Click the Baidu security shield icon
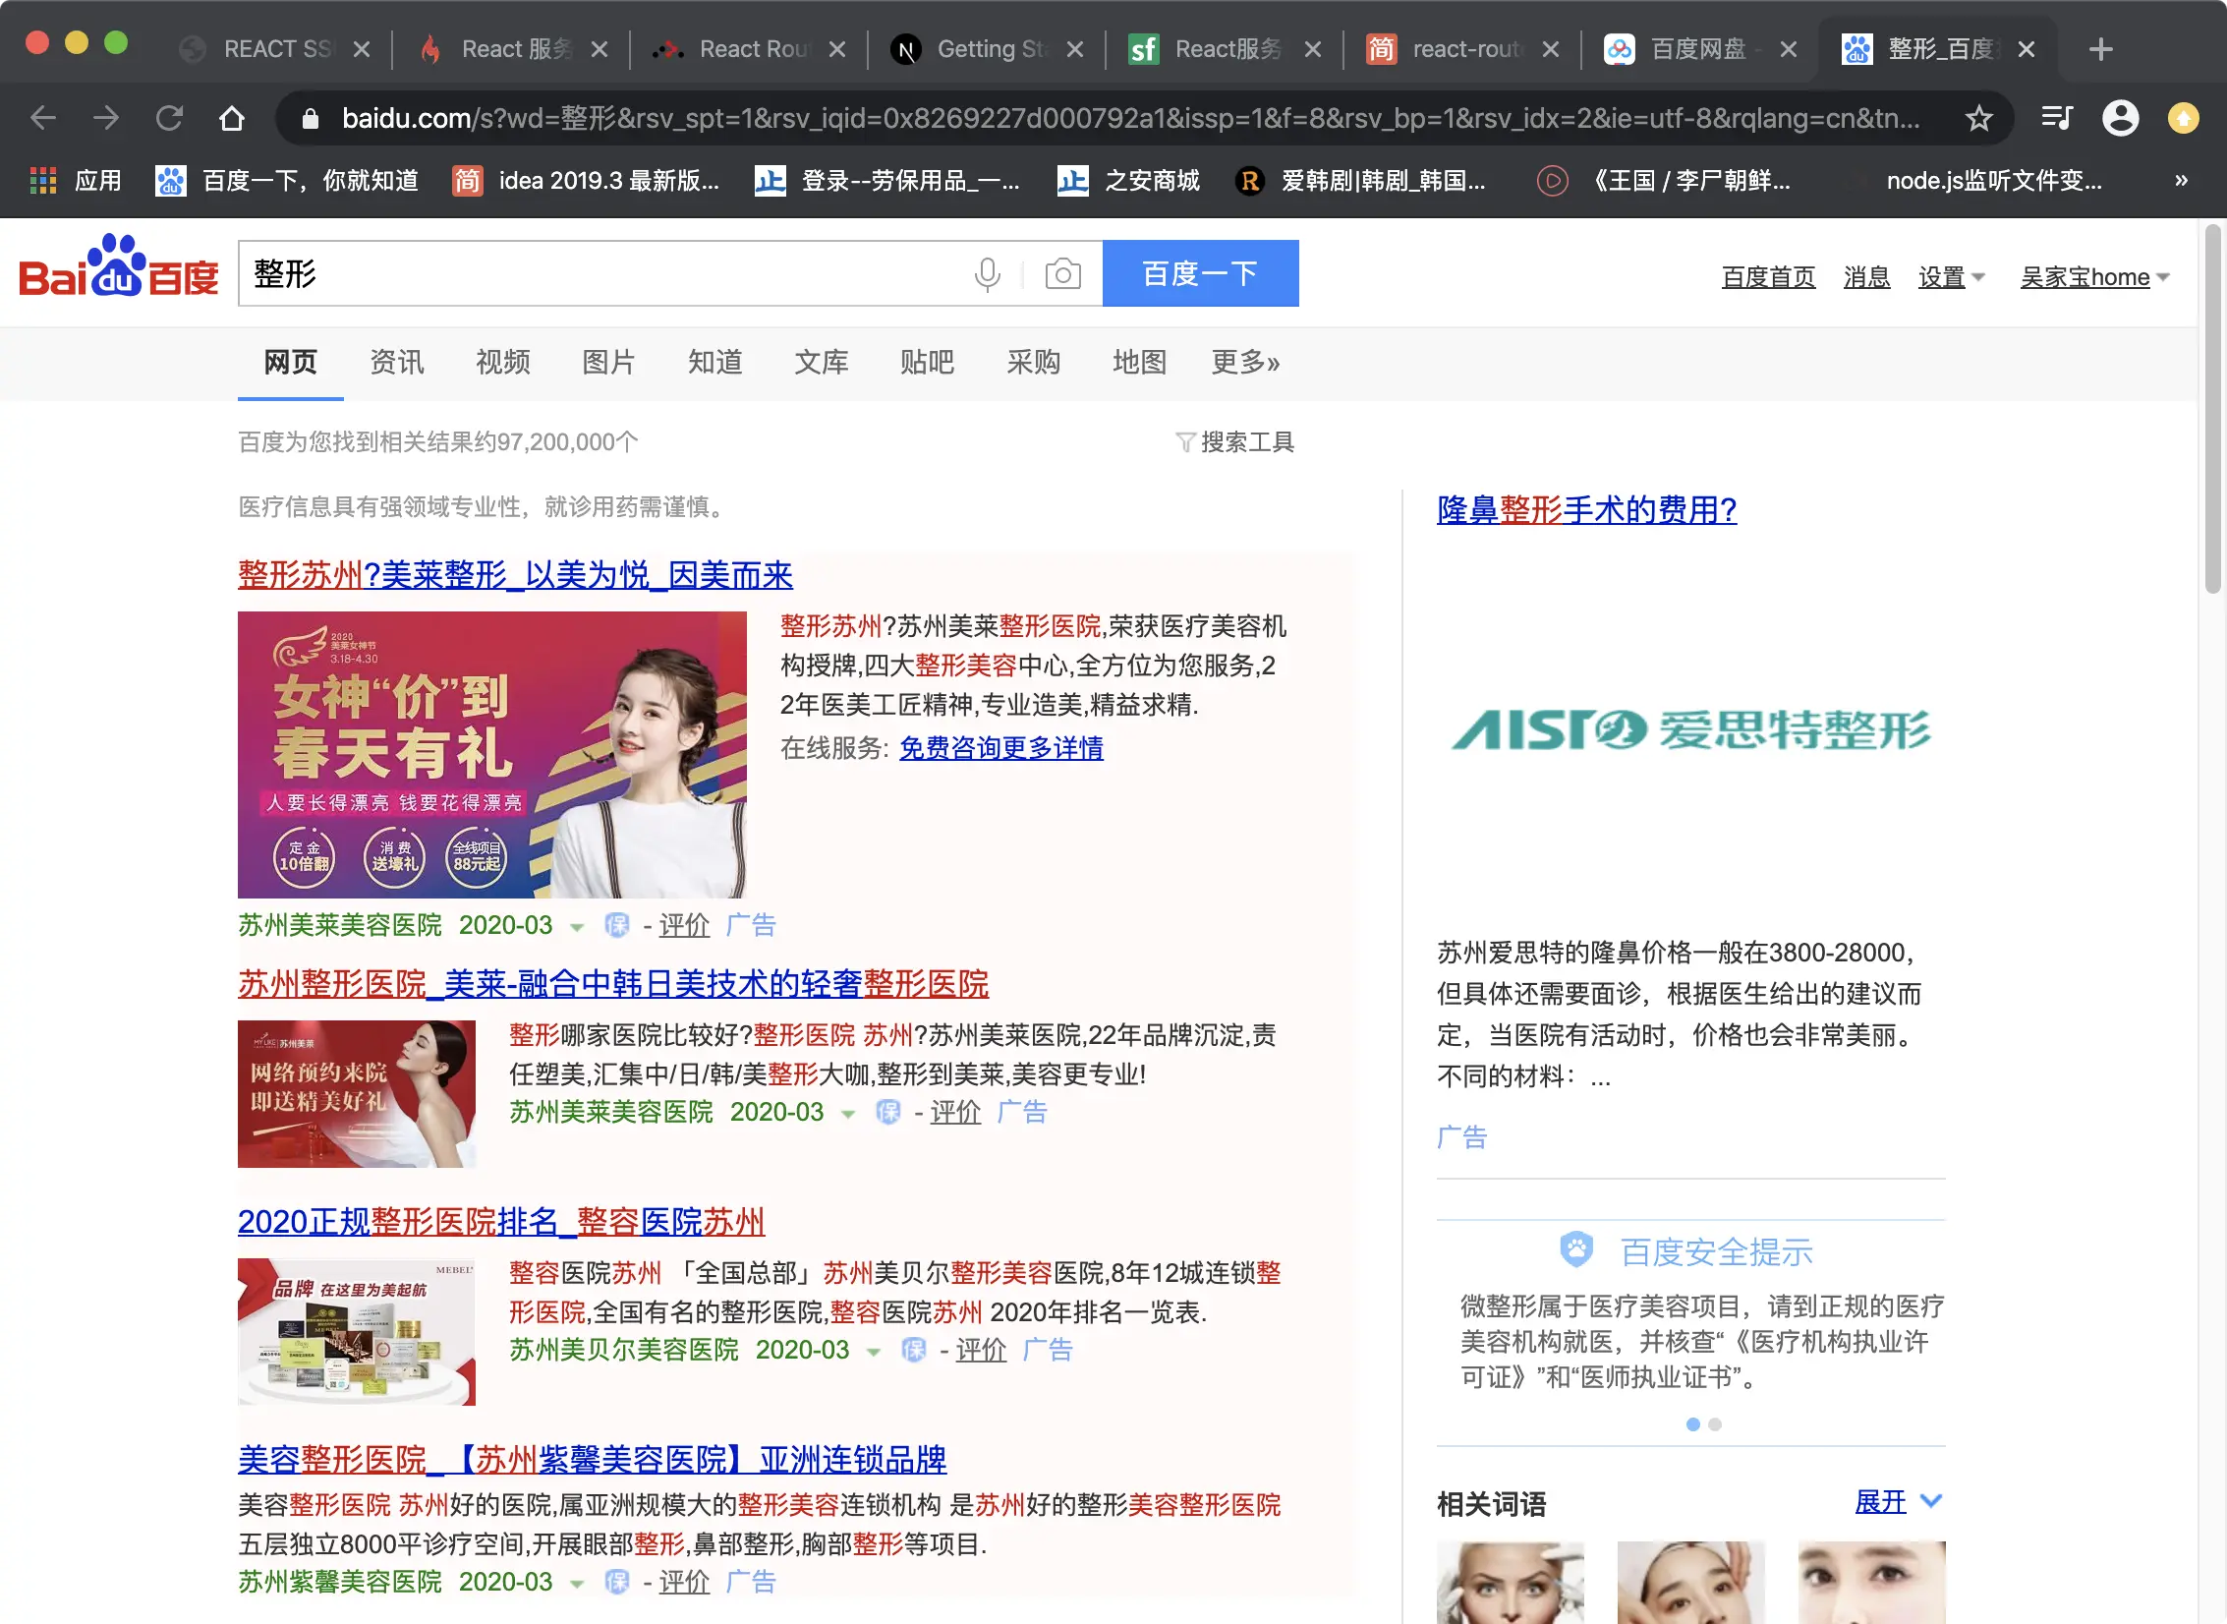The height and width of the screenshot is (1624, 2227). click(x=1576, y=1250)
